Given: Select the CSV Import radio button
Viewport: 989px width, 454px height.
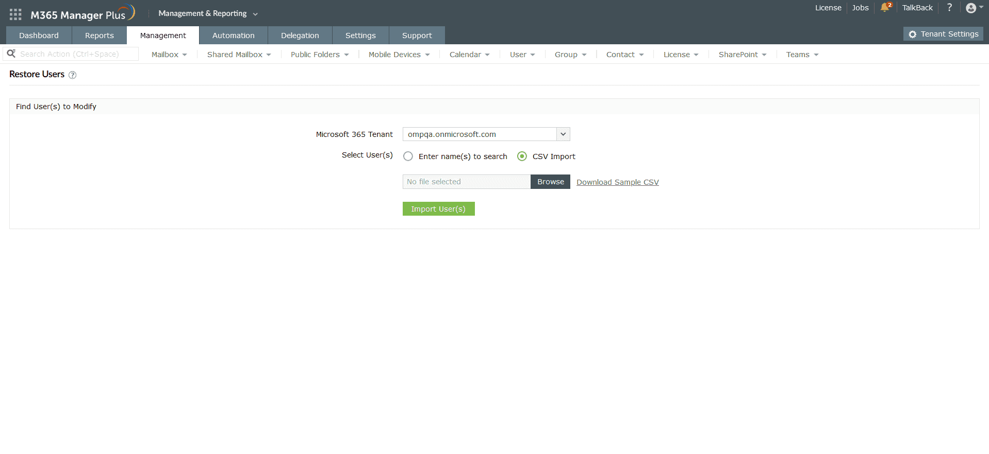Looking at the screenshot, I should (x=522, y=156).
